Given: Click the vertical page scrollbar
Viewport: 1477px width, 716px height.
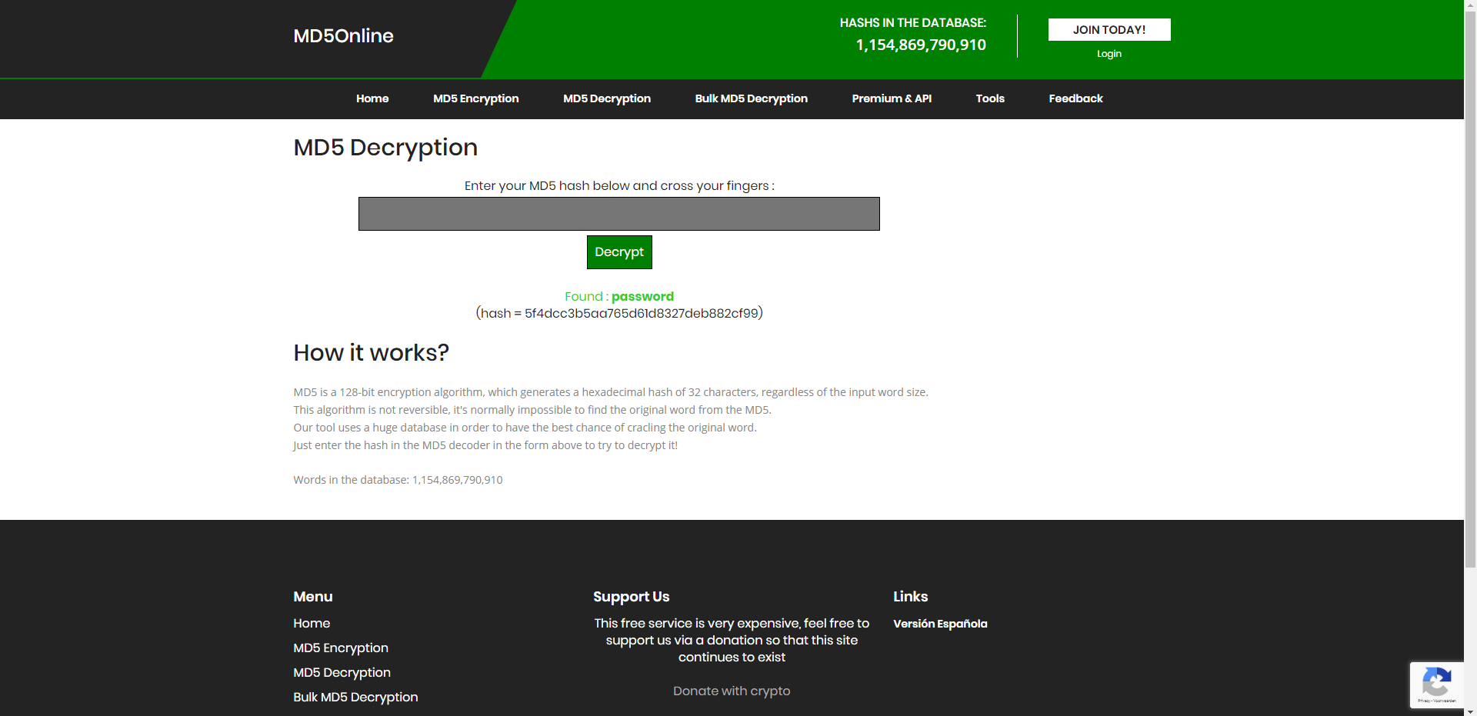Looking at the screenshot, I should click(x=1470, y=308).
